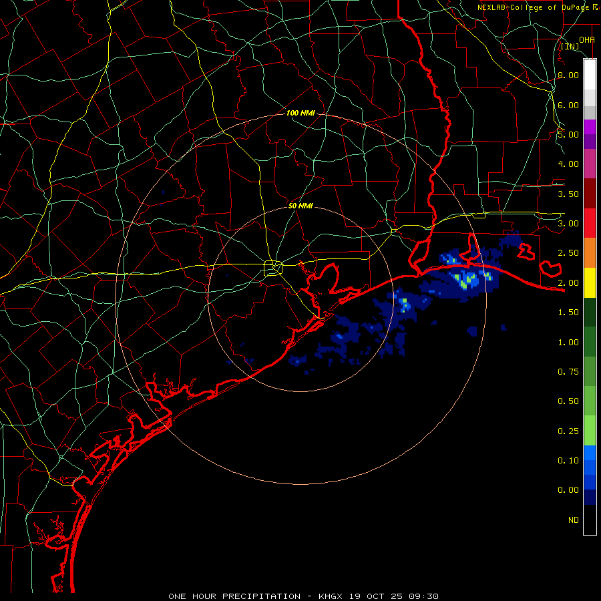The image size is (601, 601).
Task: Click the "[IN]" units label
Action: [570, 47]
